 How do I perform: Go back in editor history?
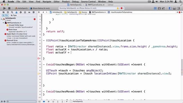pos(43,12)
